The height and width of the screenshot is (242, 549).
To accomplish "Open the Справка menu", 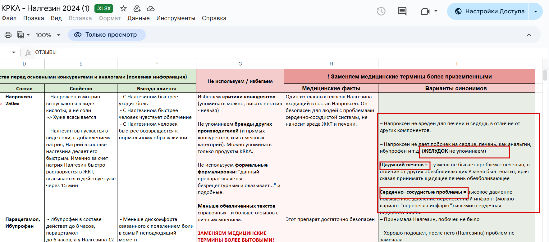I will (214, 18).
